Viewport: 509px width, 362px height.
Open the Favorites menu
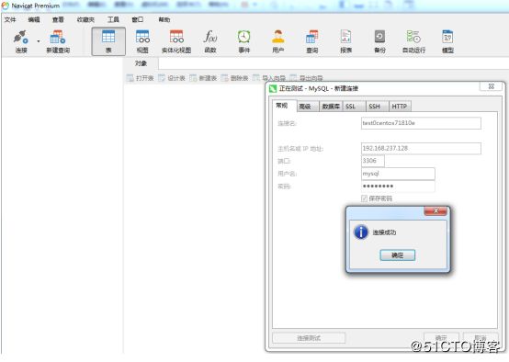point(85,20)
